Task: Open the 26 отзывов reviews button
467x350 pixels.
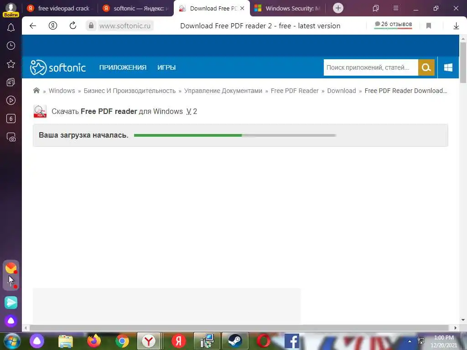Action: click(394, 25)
